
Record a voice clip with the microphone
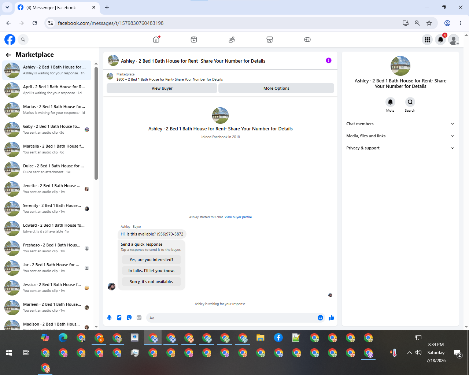(109, 318)
